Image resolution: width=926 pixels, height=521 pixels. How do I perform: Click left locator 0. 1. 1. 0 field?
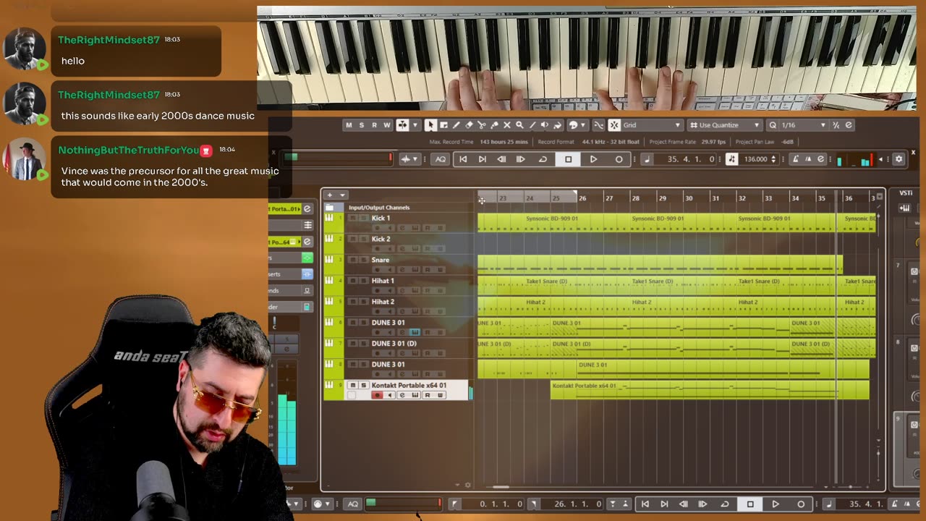point(501,504)
